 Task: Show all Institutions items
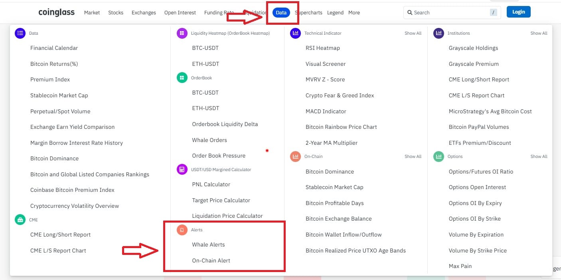coord(539,33)
